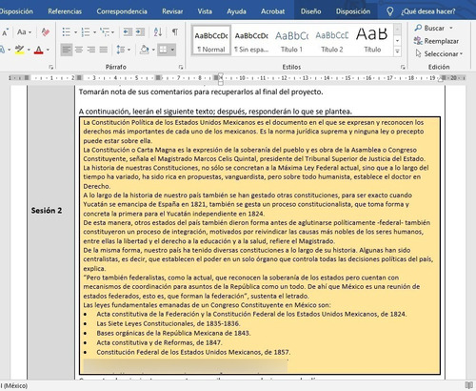This screenshot has height=391, width=476.
Task: Open Reemplazar dialog
Action: pos(436,41)
